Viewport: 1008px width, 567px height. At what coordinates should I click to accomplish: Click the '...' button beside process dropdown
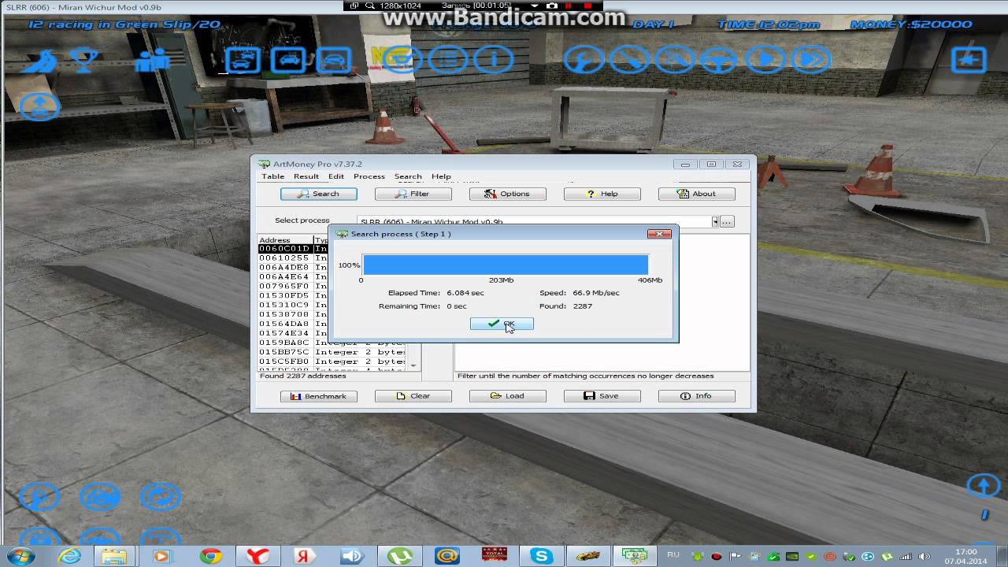click(726, 222)
